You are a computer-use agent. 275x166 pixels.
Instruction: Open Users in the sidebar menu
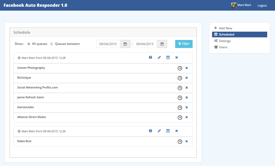(223, 47)
